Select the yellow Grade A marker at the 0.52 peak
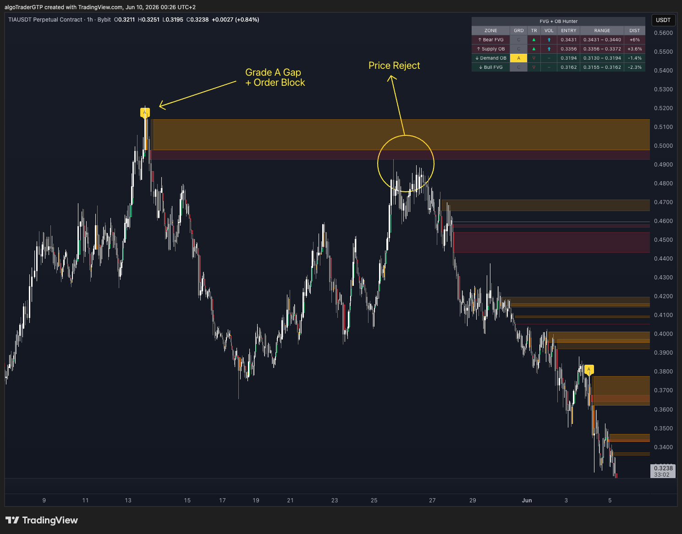682x534 pixels. pyautogui.click(x=145, y=112)
